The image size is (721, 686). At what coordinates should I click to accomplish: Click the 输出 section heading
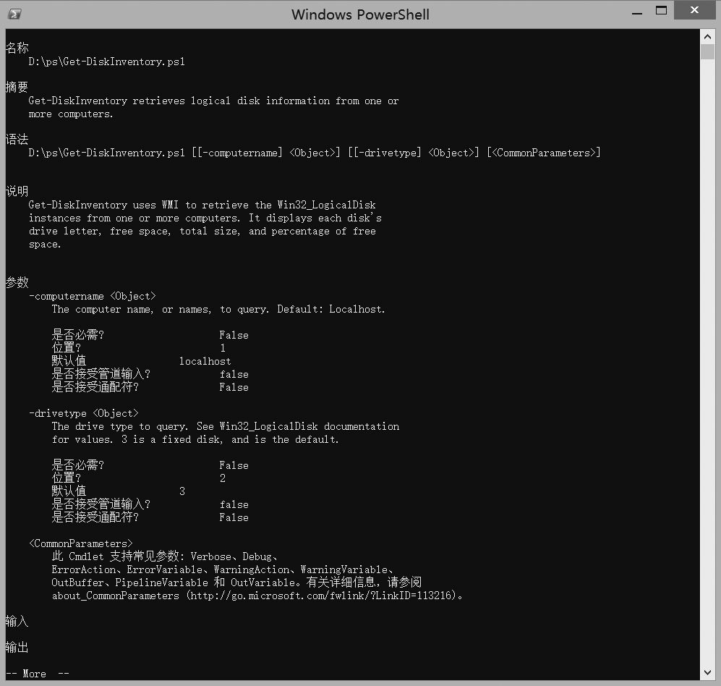(x=17, y=647)
